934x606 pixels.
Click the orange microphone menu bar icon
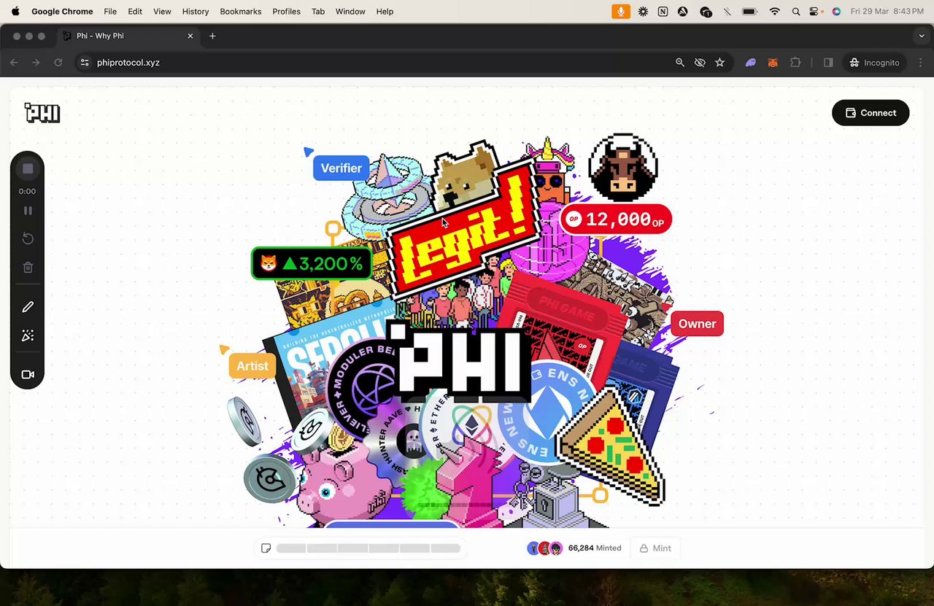tap(621, 12)
